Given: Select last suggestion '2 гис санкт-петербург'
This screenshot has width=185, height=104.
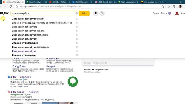Looking at the screenshot, I should click(24, 55).
